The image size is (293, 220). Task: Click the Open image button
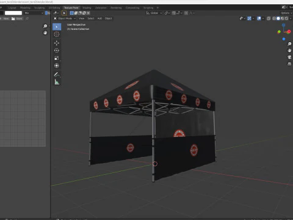[x=17, y=18]
